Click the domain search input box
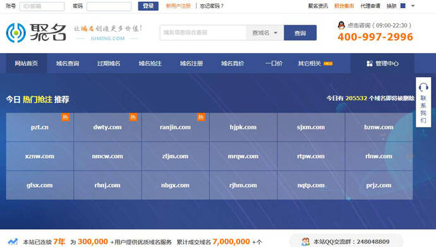 (203, 33)
